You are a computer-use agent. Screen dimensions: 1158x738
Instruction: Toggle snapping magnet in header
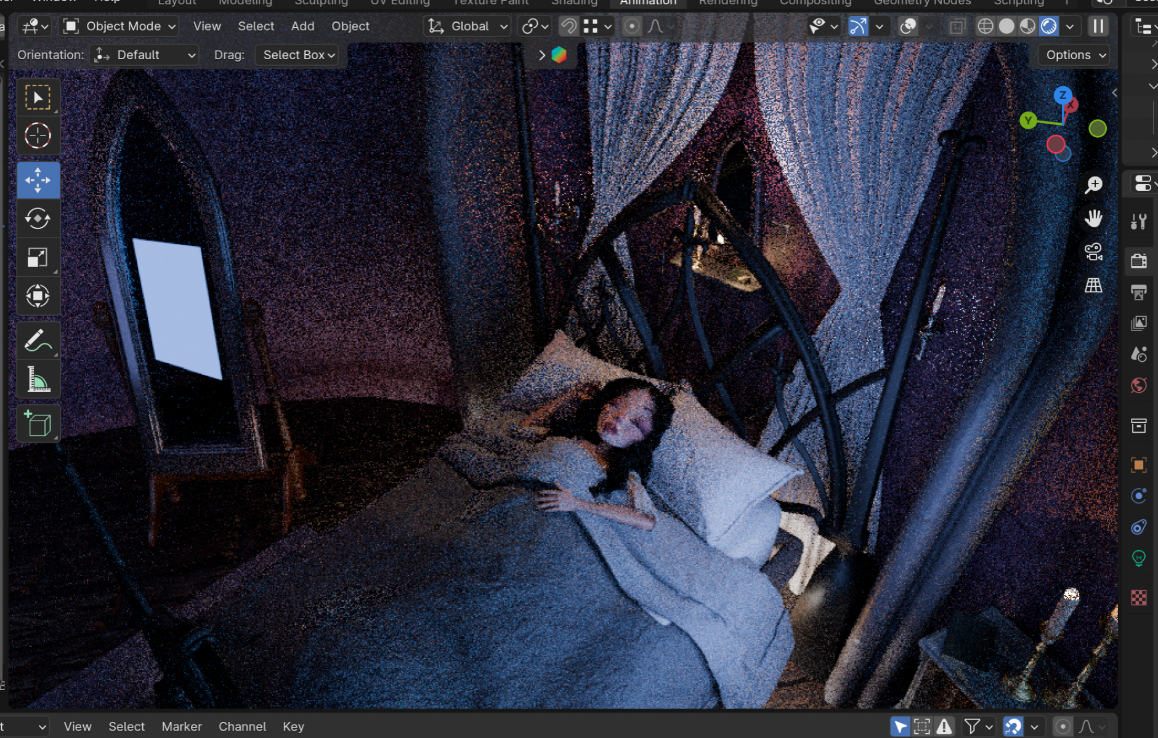(569, 26)
